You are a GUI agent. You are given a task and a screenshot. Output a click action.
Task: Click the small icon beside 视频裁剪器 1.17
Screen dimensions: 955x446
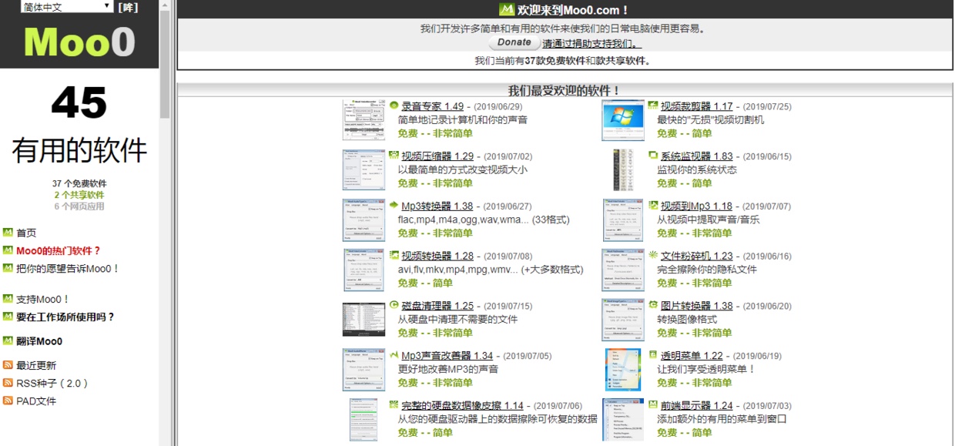653,106
